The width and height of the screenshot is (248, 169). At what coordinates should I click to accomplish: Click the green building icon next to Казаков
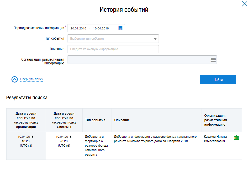coord(236,137)
